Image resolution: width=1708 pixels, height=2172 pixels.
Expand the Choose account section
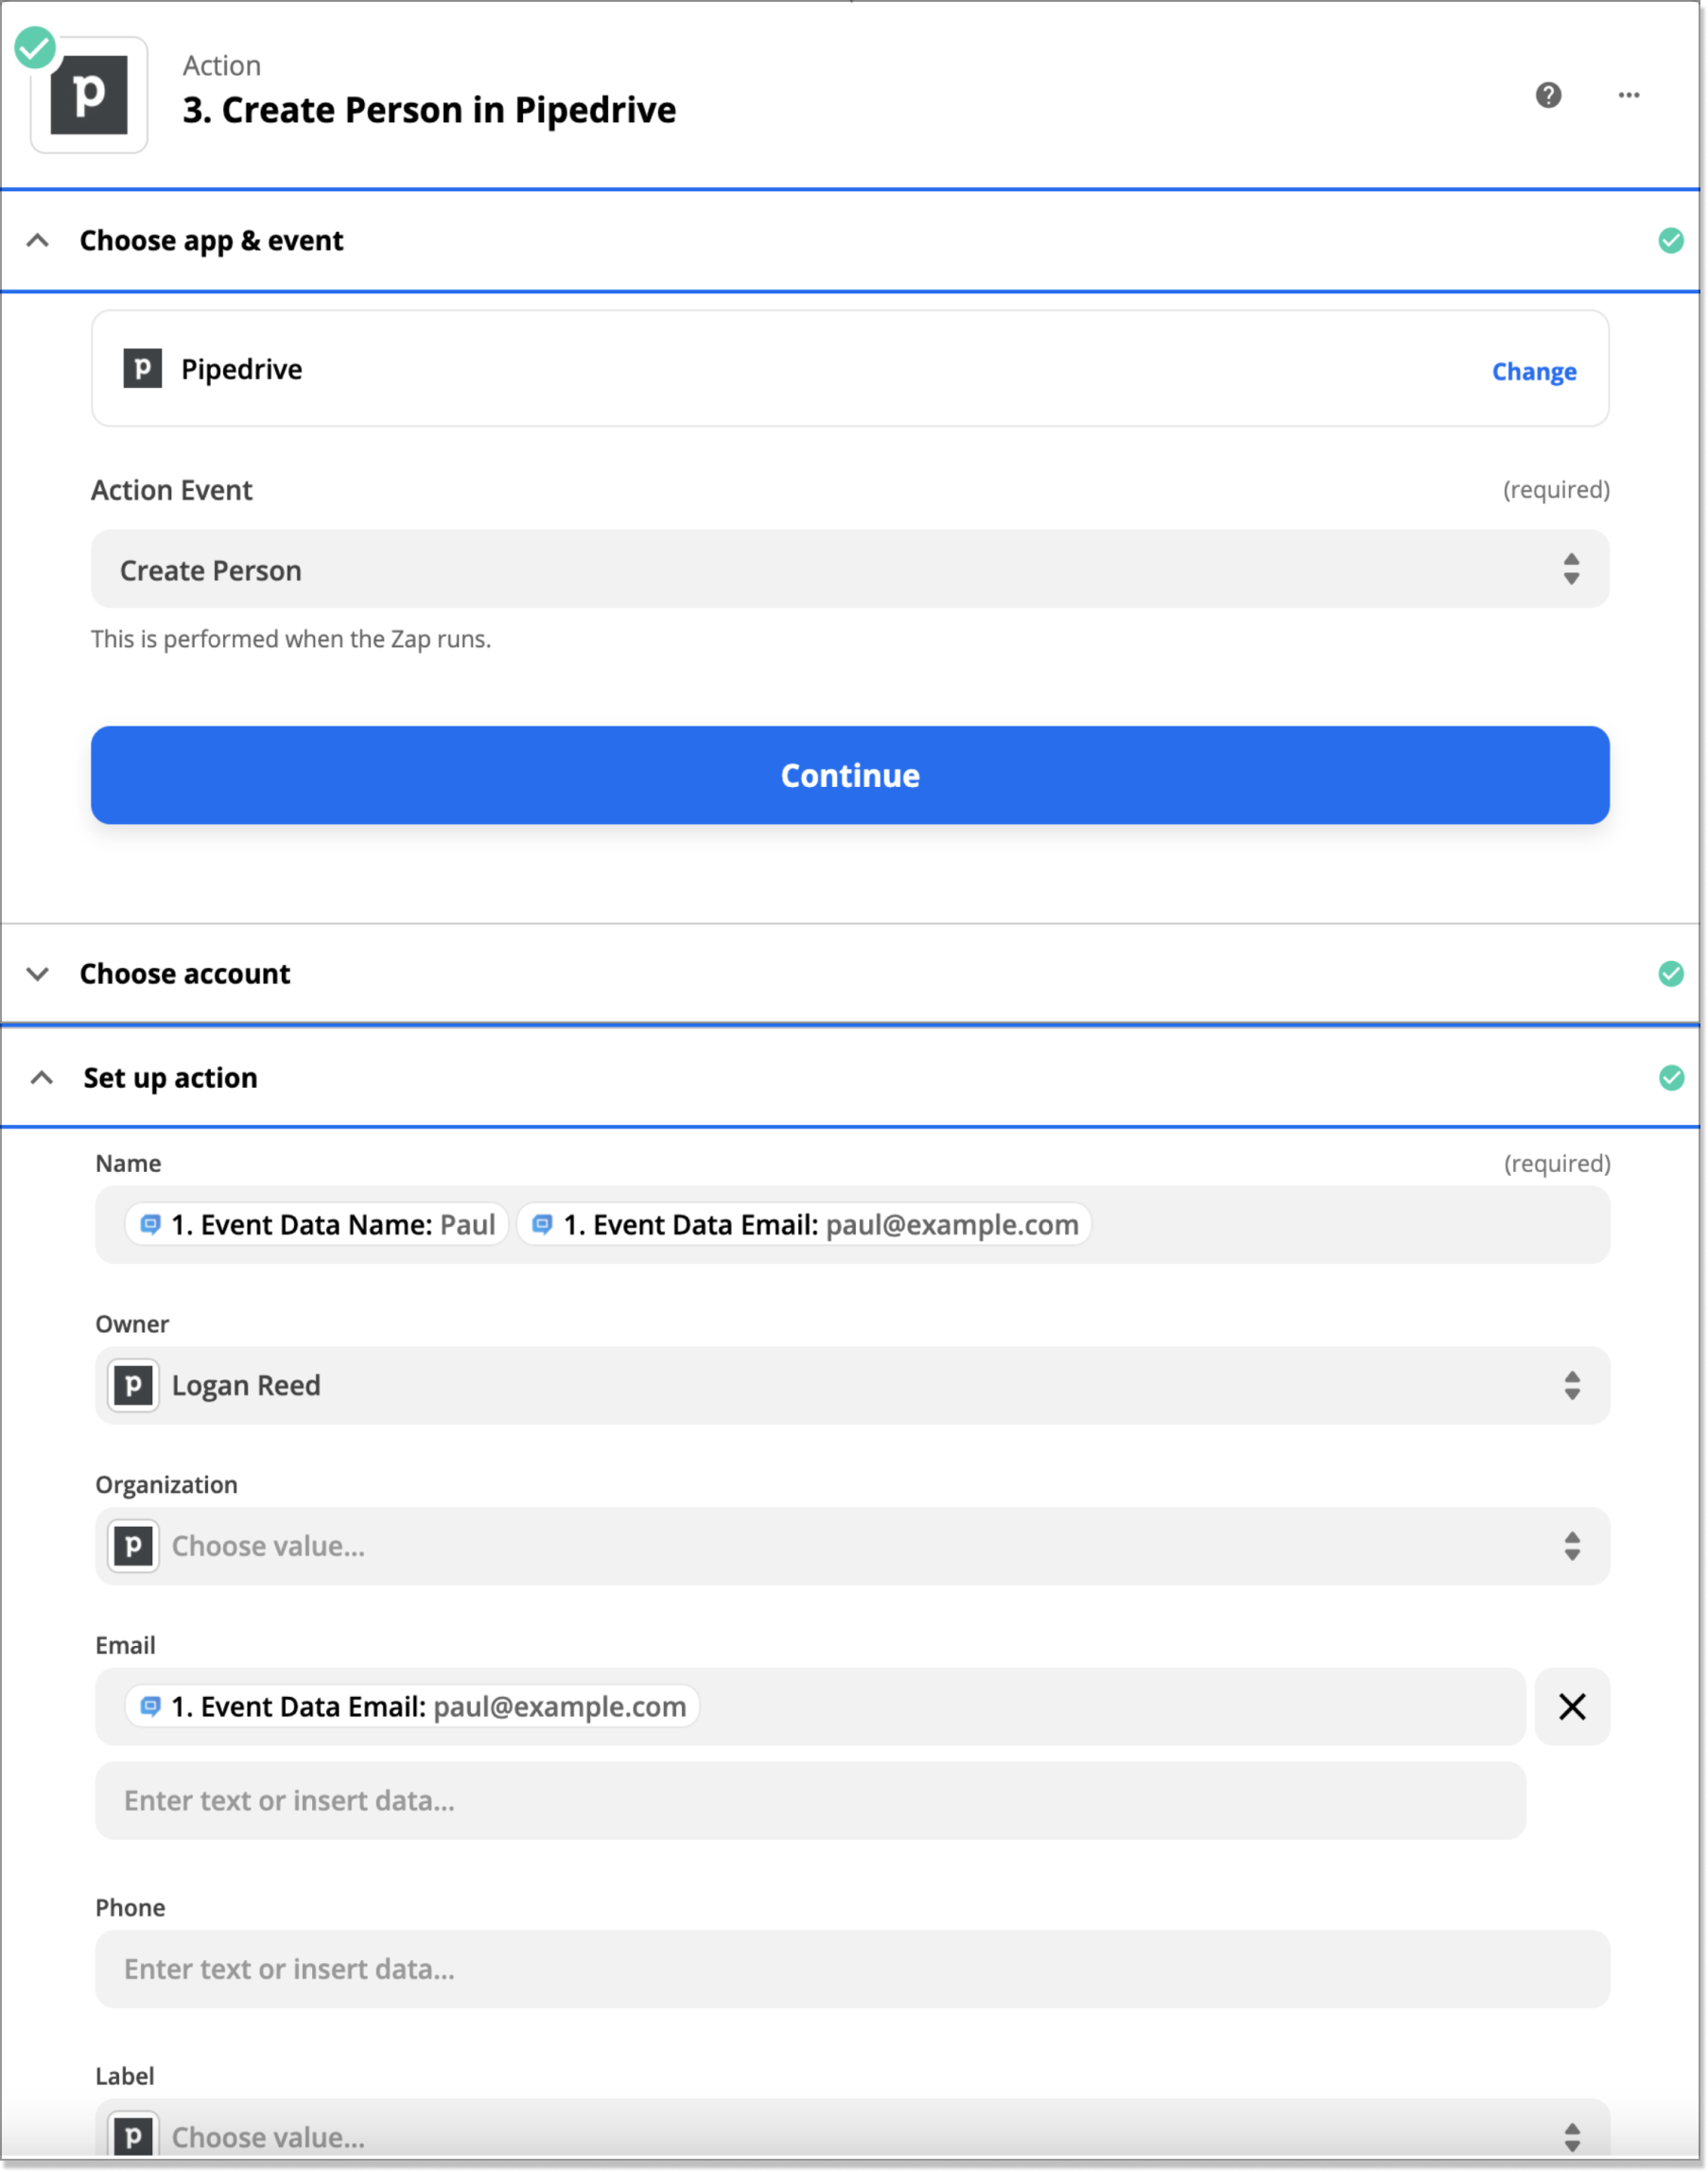[38, 973]
